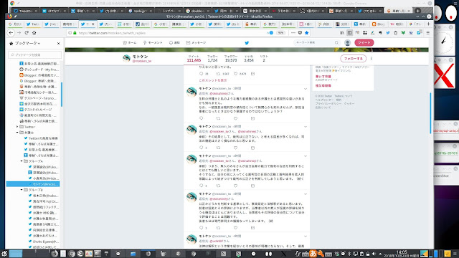Open selected モトケン bookmark row
The height and width of the screenshot is (258, 459).
pyautogui.click(x=33, y=184)
